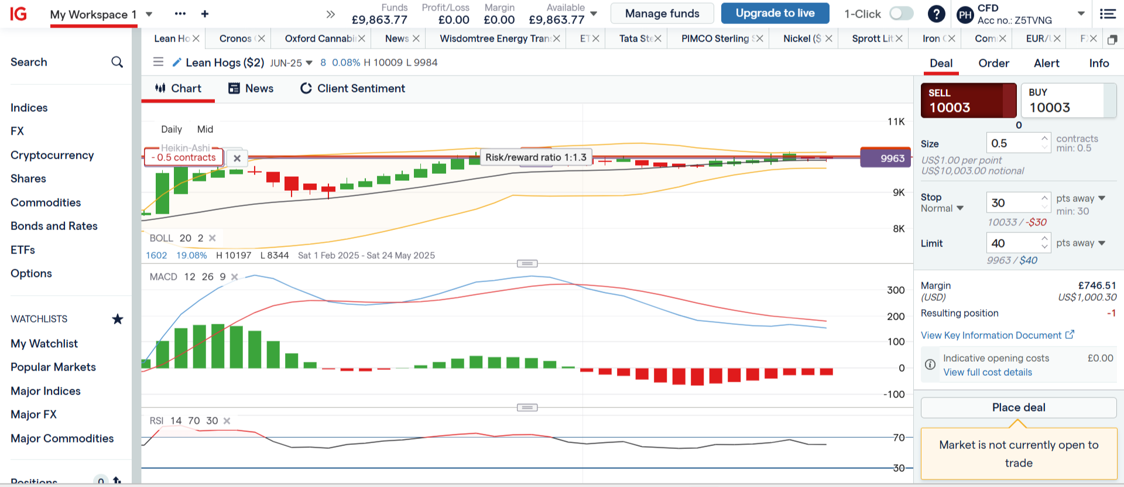Add a new workspace with plus icon
Screen dimensions: 1124x487
(x=205, y=13)
